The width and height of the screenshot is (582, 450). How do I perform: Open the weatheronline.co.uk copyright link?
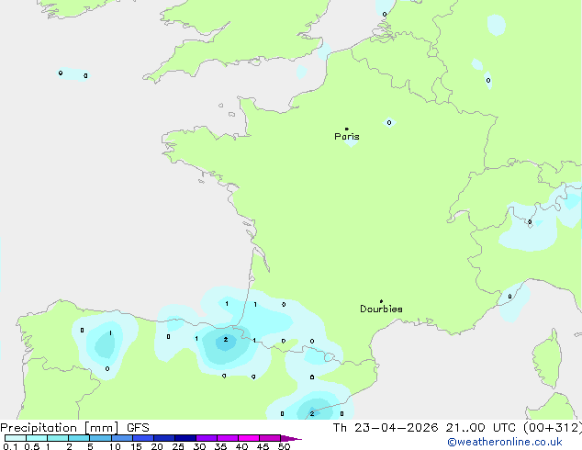(x=505, y=442)
